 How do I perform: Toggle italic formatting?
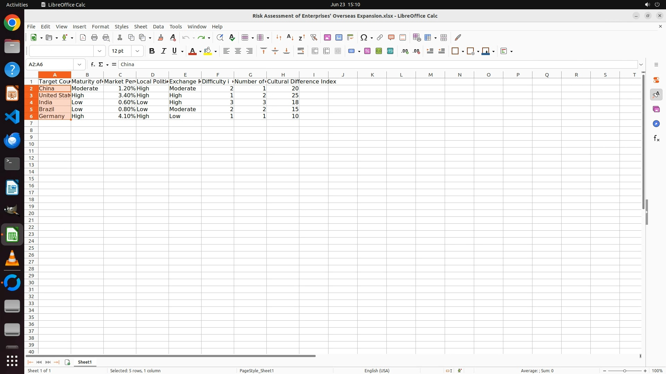pos(163,51)
